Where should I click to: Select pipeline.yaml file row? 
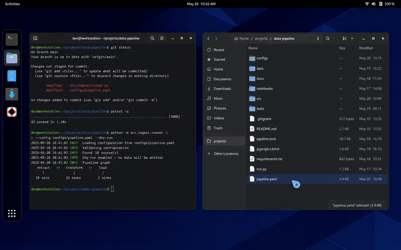(x=317, y=179)
